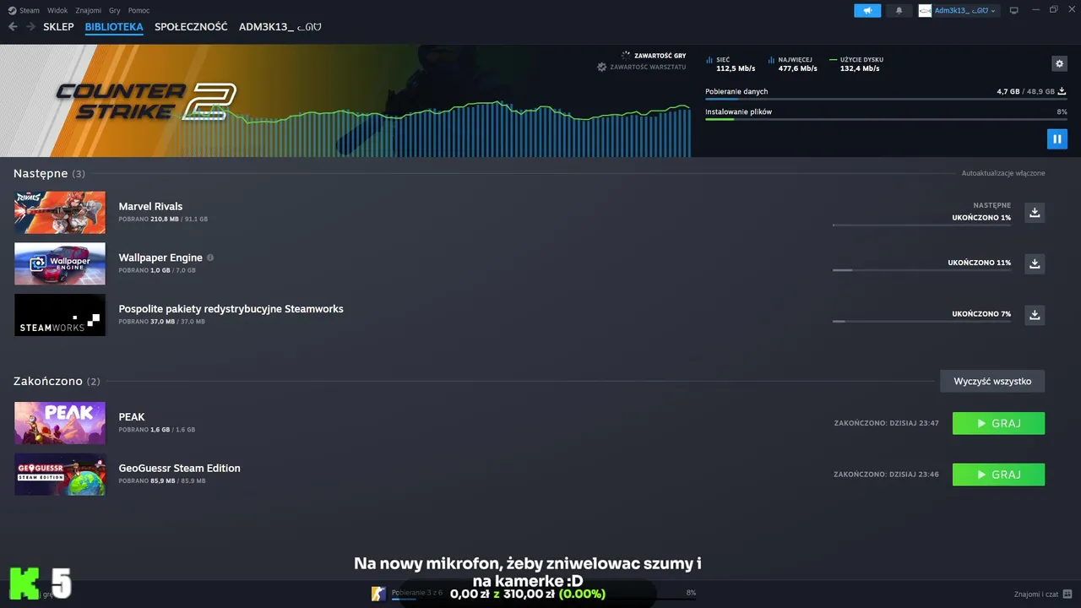Switch to the SKLEP tab
The height and width of the screenshot is (608, 1081).
point(58,27)
